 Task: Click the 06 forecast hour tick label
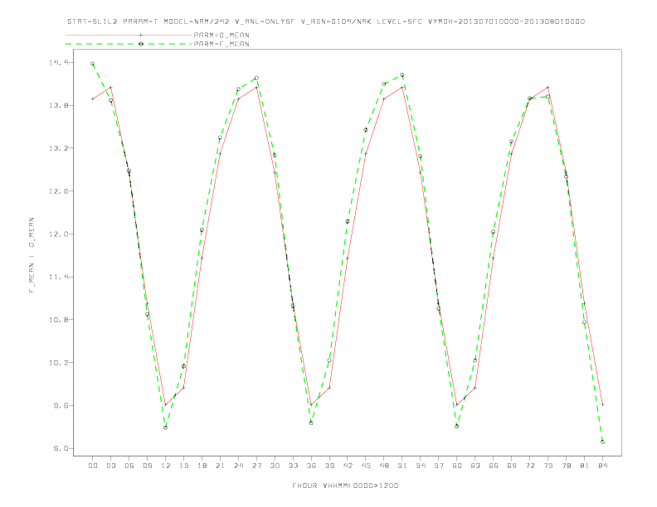pyautogui.click(x=129, y=466)
